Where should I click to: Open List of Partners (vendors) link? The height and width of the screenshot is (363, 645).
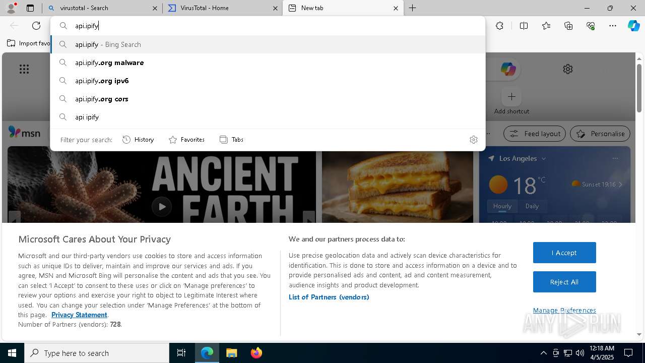point(329,297)
